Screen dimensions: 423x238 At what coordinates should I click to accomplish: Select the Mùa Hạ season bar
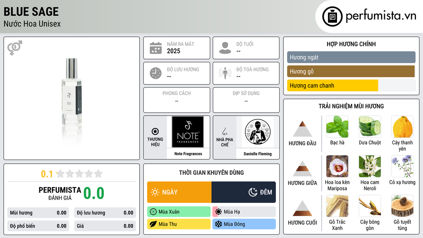(244, 212)
